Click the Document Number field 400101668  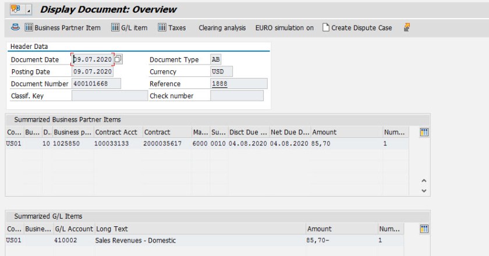pos(97,84)
